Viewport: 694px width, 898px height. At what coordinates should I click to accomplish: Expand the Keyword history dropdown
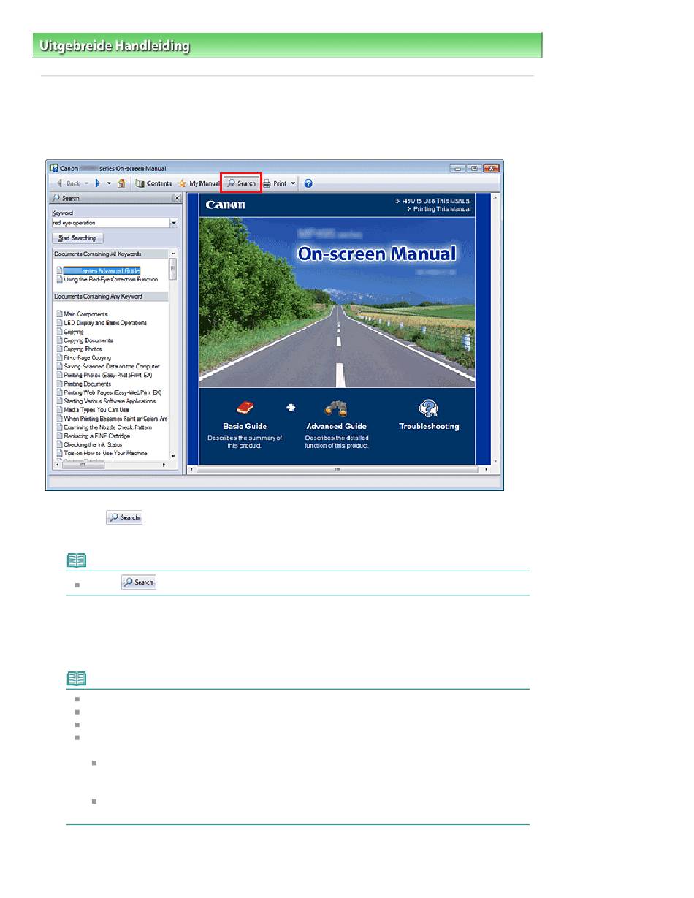point(174,223)
